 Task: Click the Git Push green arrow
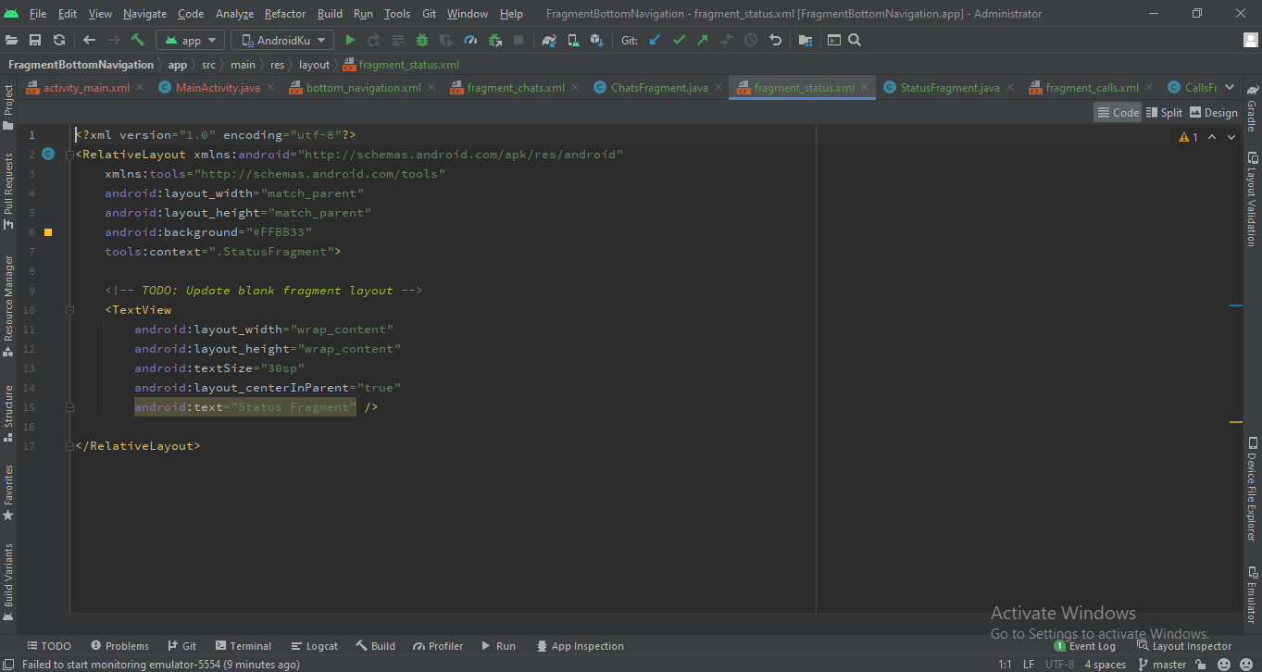pyautogui.click(x=703, y=40)
